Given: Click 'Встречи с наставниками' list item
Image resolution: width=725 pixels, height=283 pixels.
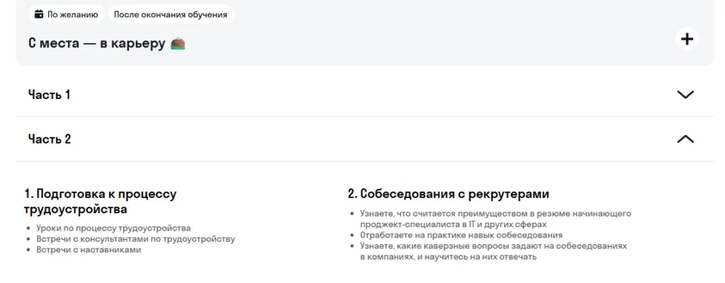Looking at the screenshot, I should point(89,250).
